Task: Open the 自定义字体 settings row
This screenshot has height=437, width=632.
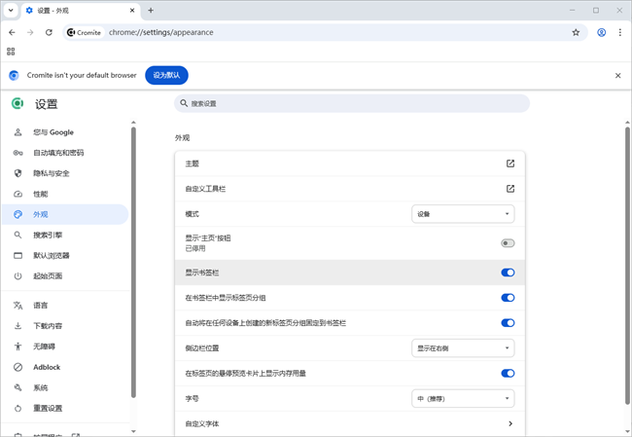Action: pos(350,424)
